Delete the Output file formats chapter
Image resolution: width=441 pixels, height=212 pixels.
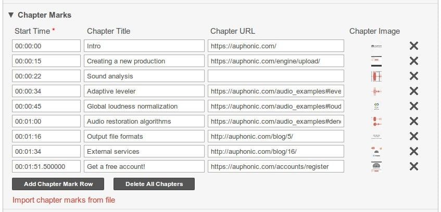[x=414, y=136]
